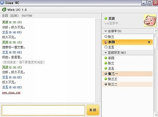Click the red busy icon on 李四 session
This screenshot has width=158, height=117.
pyautogui.click(x=106, y=42)
